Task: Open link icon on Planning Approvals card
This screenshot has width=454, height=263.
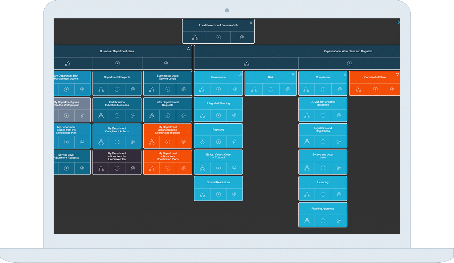Action: click(x=338, y=221)
